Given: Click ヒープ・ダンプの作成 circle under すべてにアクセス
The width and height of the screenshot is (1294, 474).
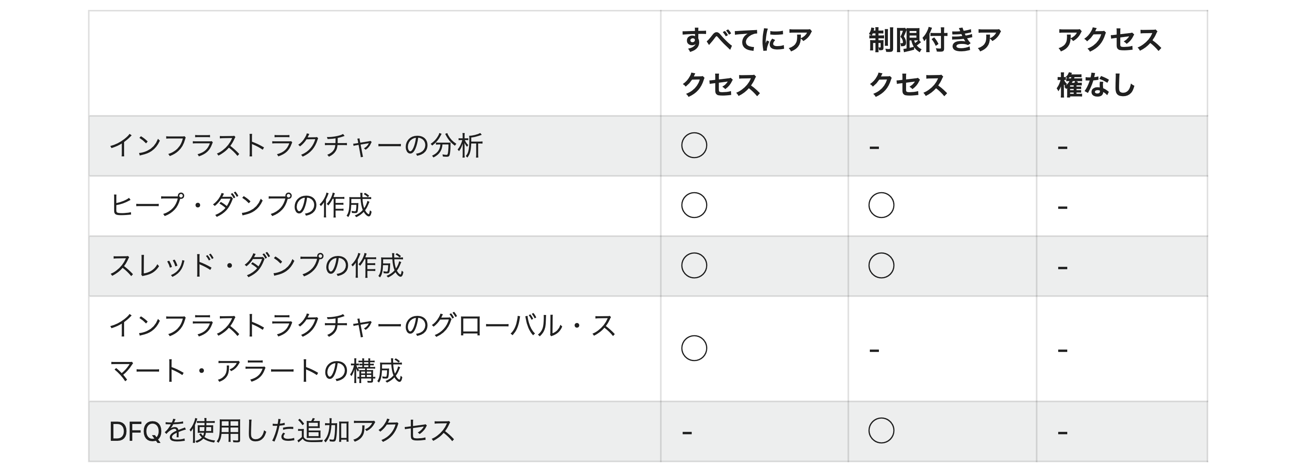Looking at the screenshot, I should pos(694,206).
